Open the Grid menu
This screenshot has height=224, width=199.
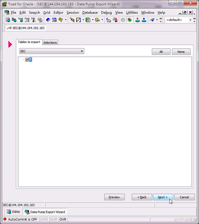47,13
